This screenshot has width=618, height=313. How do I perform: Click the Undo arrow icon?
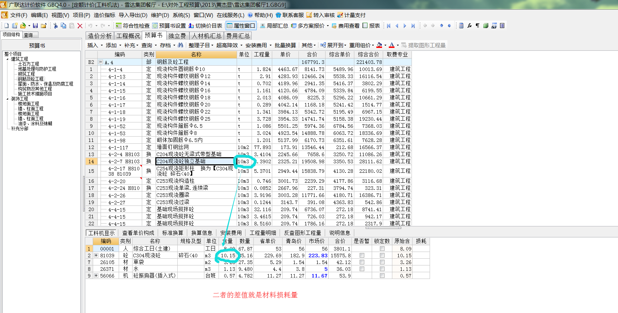[x=90, y=26]
